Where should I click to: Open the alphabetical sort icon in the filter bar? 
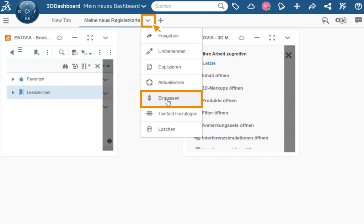(x=84, y=66)
